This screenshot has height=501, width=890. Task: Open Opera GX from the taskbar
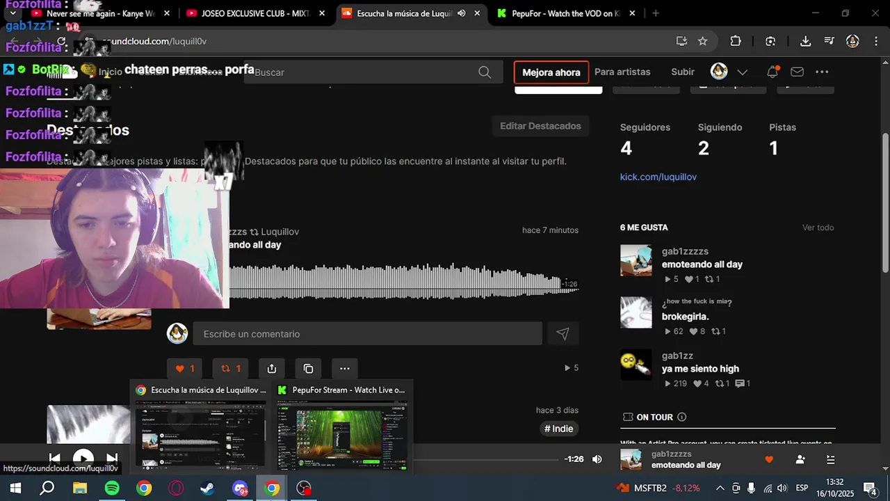pos(176,488)
